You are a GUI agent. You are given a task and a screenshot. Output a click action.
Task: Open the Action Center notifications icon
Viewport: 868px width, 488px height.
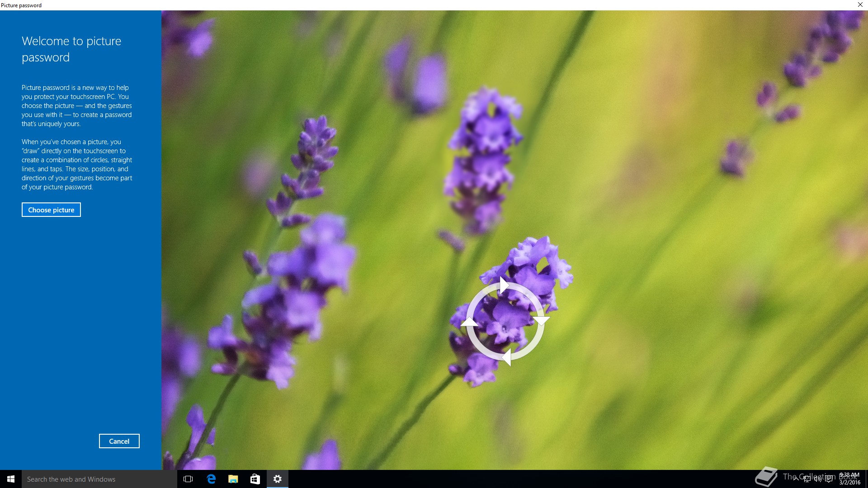829,479
